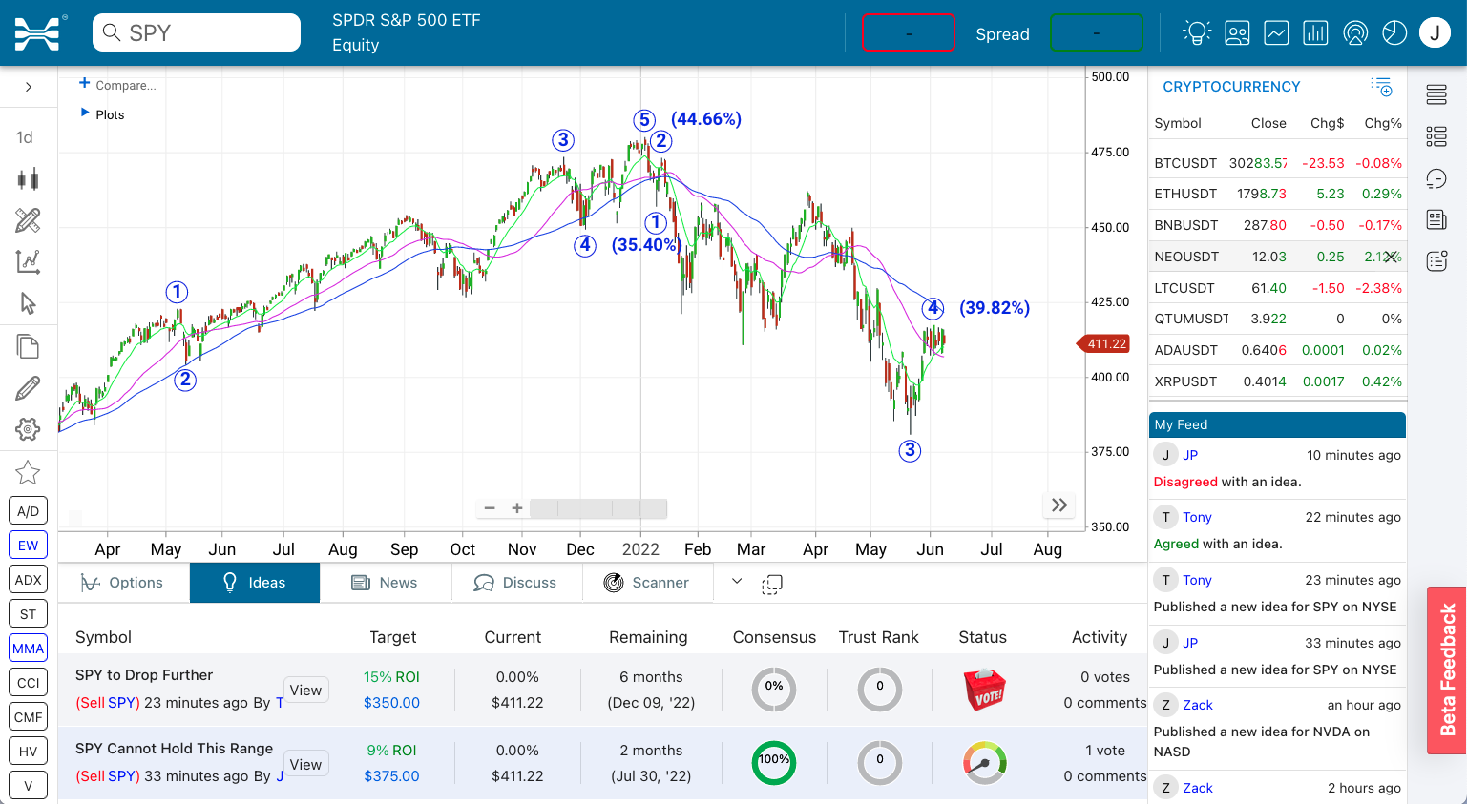Image resolution: width=1467 pixels, height=804 pixels.
Task: Open chart settings gear icon
Action: point(28,429)
